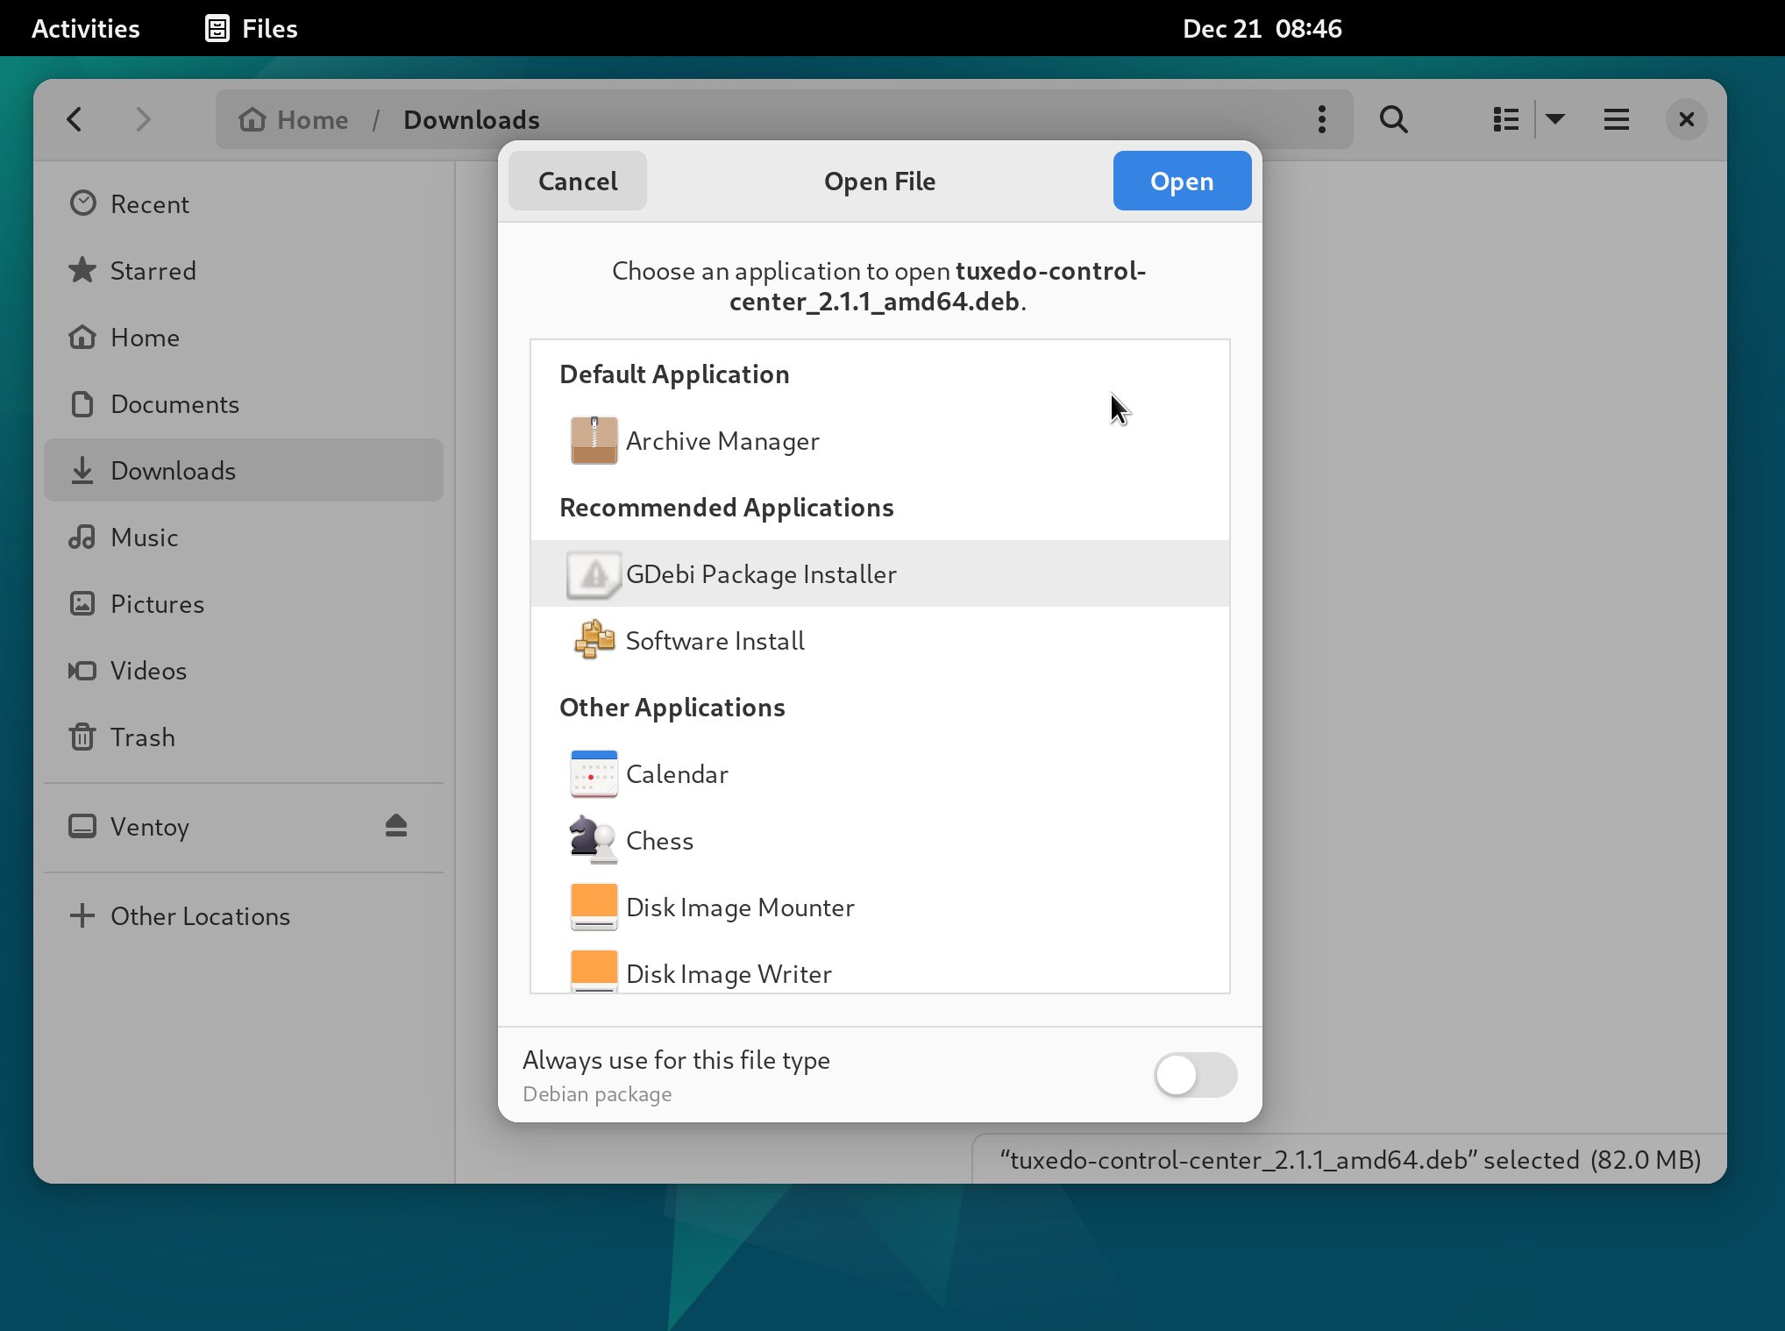Close the Files window
1785x1331 pixels.
[1686, 119]
